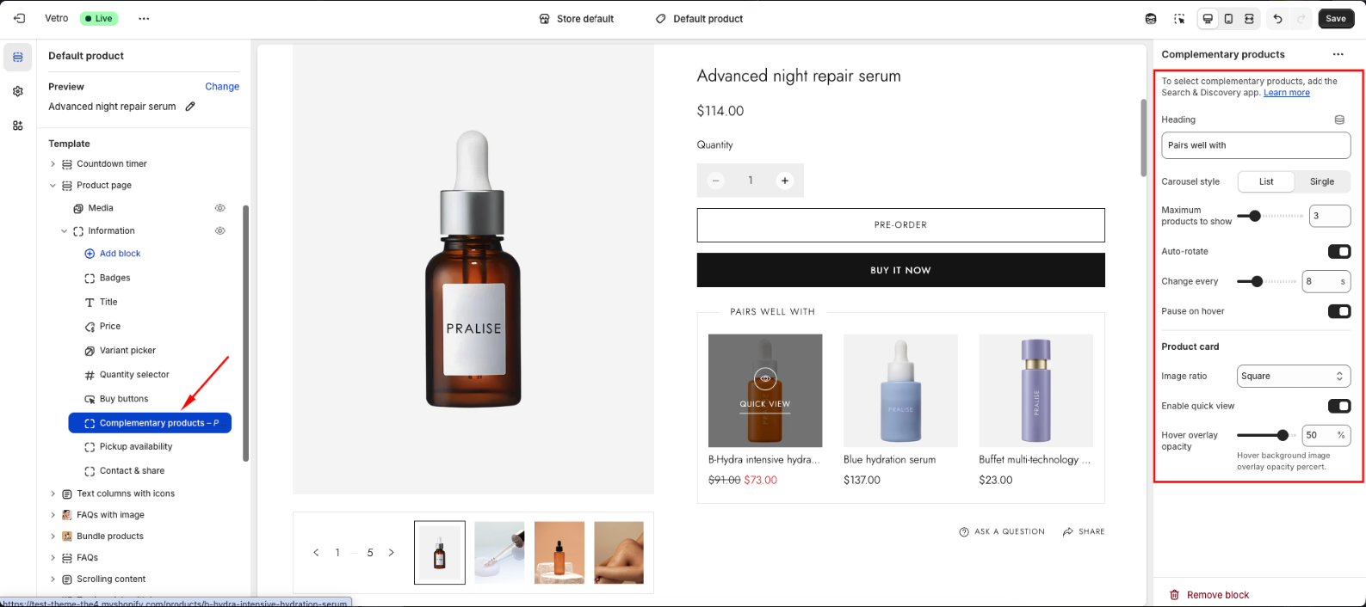Select the Pickup availability block
Screen dimensions: 1366x607
pyautogui.click(x=136, y=447)
